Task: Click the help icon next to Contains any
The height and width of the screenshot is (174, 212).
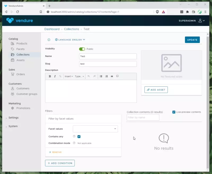Action: click(x=74, y=136)
